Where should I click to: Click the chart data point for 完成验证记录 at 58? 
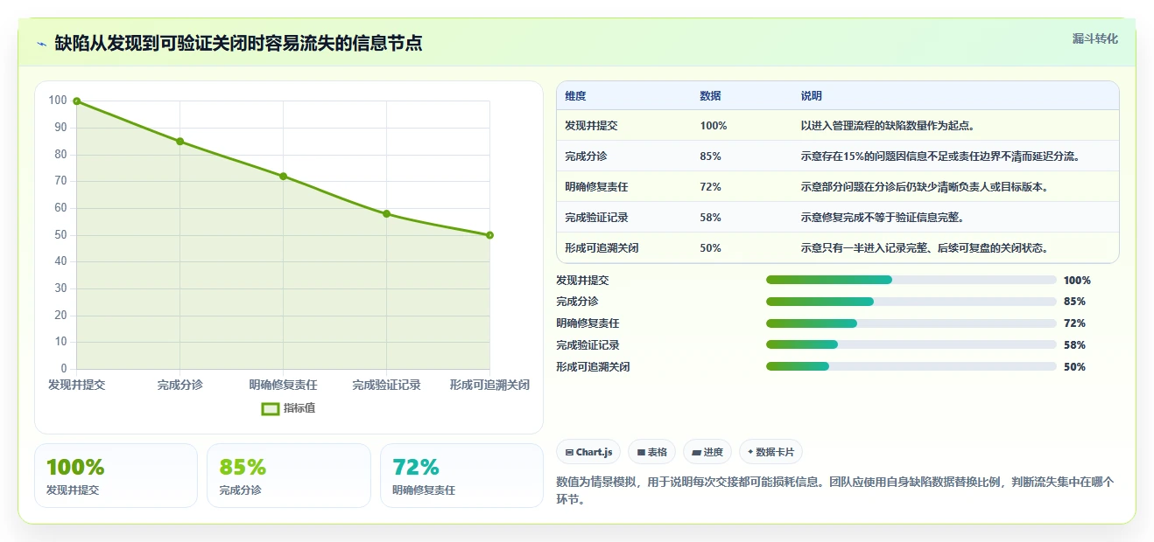pyautogui.click(x=386, y=213)
